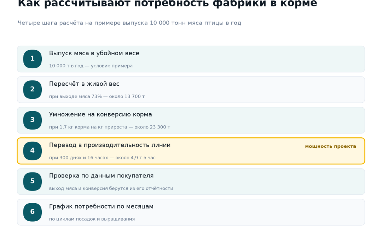
Task: Click the step 6 number badge
Action: [33, 212]
